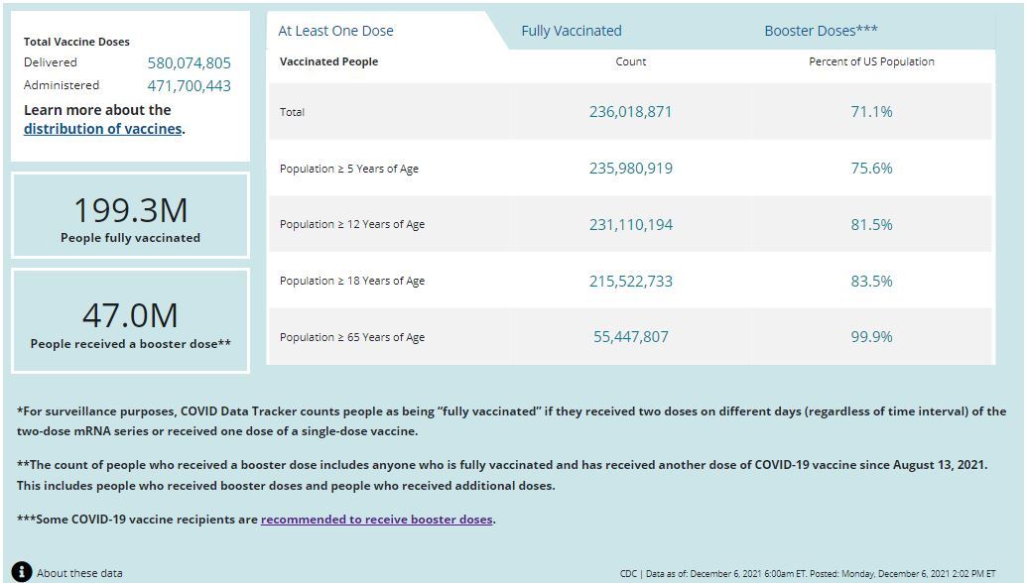Click the About these data label

[x=79, y=573]
